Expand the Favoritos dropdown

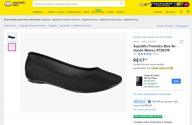pyautogui.click(x=171, y=12)
